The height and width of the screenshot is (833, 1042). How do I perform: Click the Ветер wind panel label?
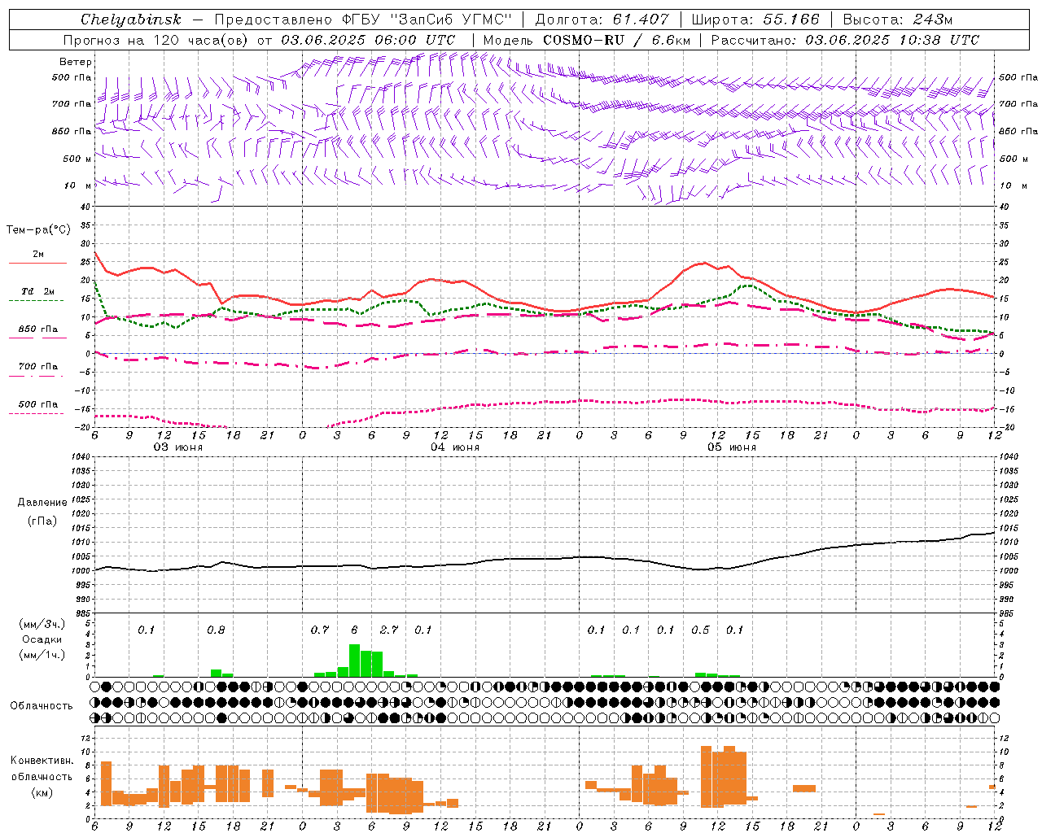click(76, 62)
